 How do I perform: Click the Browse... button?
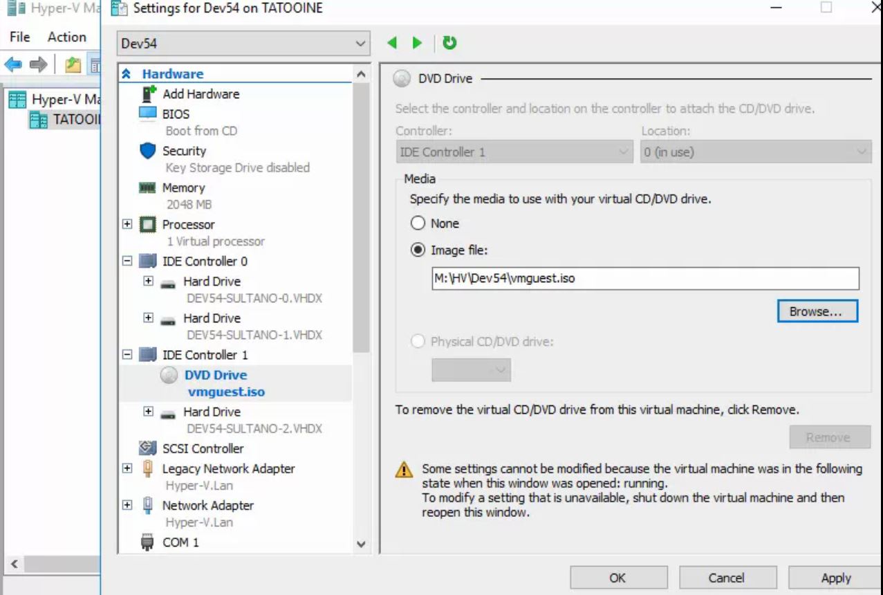click(817, 311)
